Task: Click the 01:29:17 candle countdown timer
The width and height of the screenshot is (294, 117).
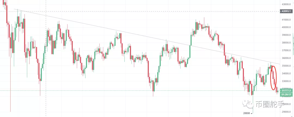Action: tap(286, 94)
